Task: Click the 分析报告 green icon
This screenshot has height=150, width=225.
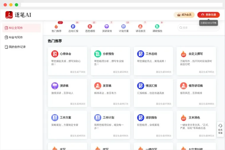Action: click(x=98, y=54)
